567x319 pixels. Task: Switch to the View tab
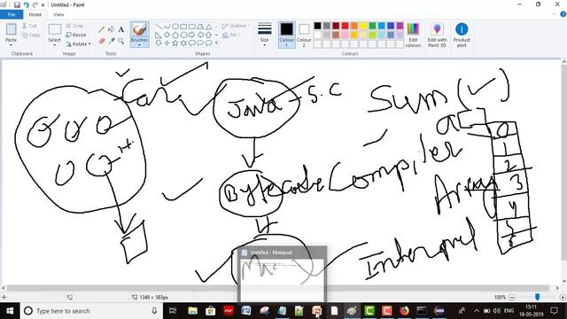58,14
